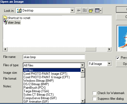
Task: Choose OS/2 Bitmap (BMP) file type
Action: coord(52,84)
